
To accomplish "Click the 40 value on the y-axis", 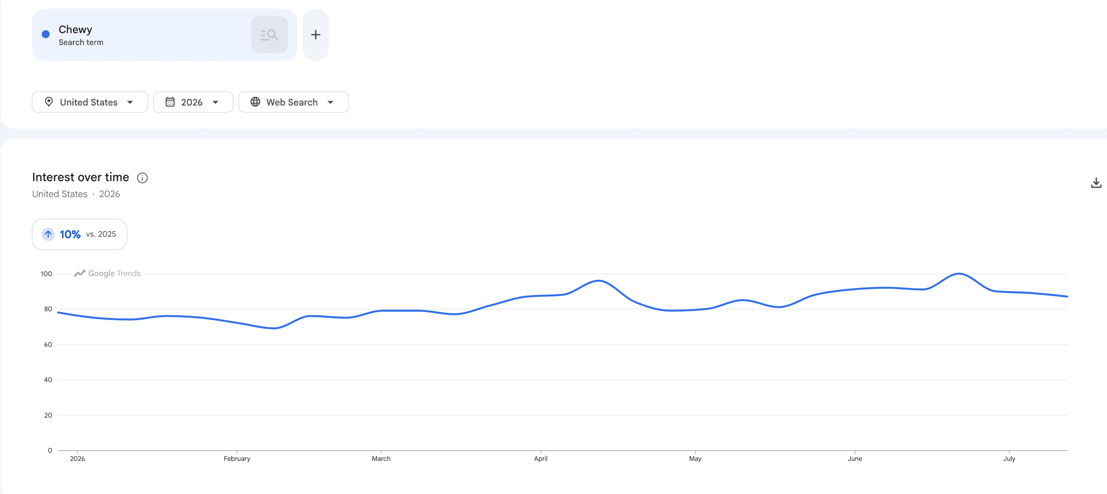I will (48, 380).
